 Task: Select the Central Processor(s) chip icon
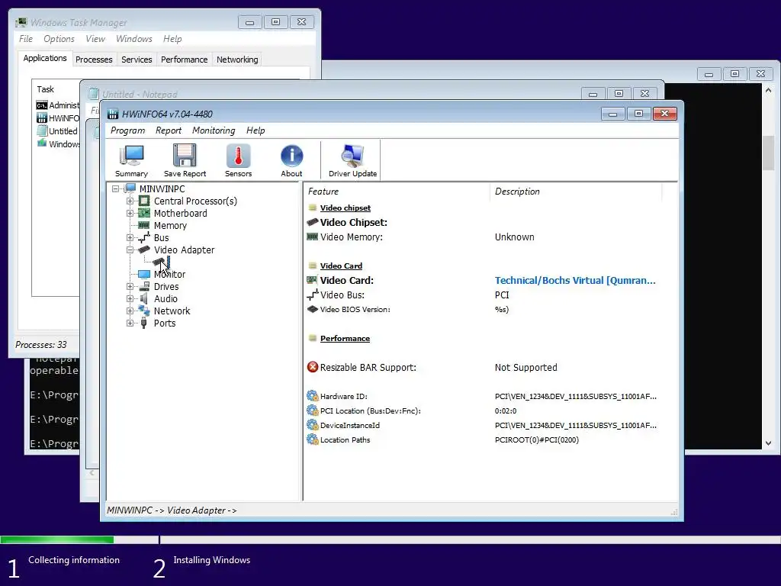144,201
